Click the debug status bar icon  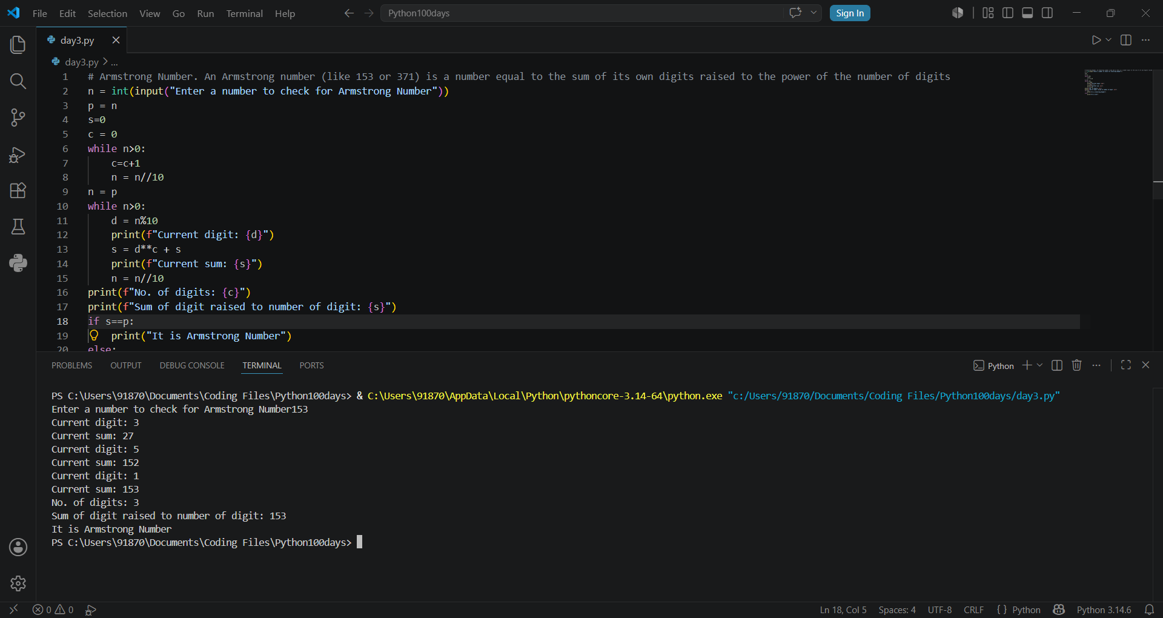(91, 610)
